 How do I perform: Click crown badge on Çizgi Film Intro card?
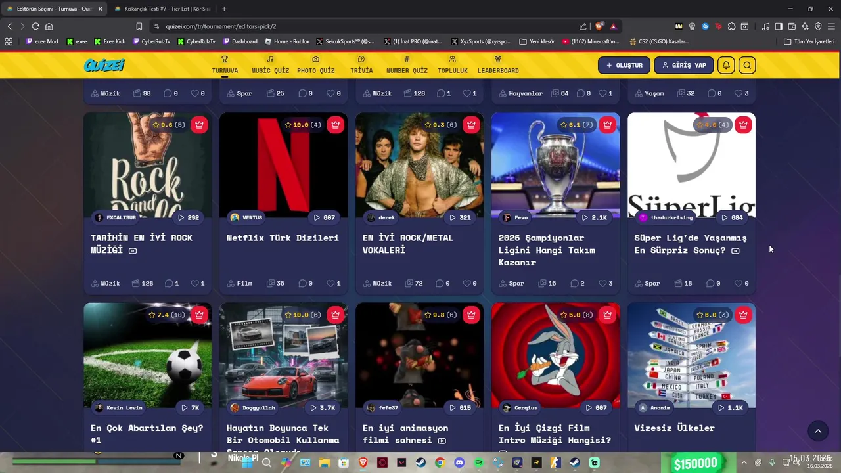[607, 315]
